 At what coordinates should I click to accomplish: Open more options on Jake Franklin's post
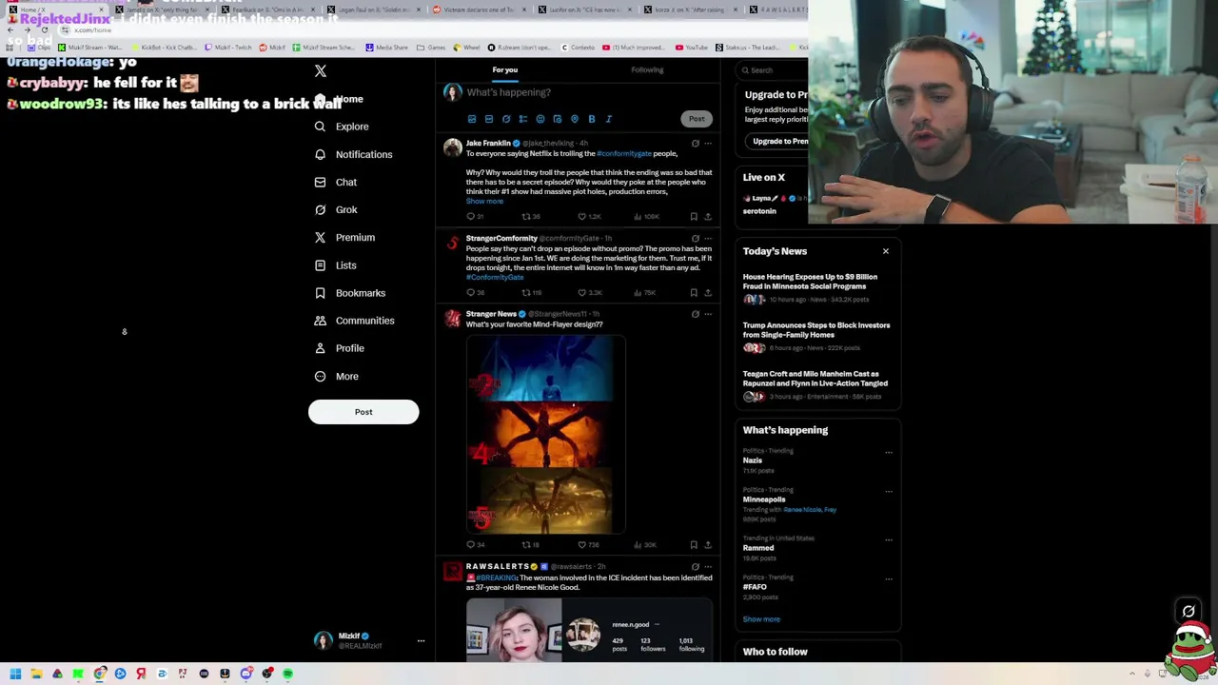[x=708, y=144]
